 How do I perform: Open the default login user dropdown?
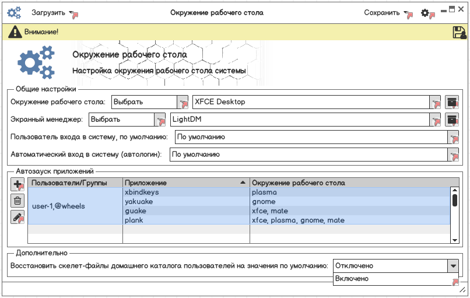(x=453, y=138)
